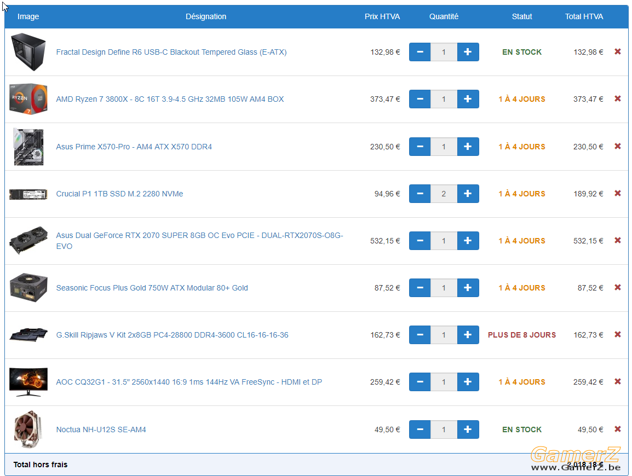
Task: Increase quantity of G.Skill Ripjaws V kit
Action: point(468,335)
